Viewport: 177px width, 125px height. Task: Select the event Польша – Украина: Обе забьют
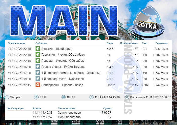[64, 61]
